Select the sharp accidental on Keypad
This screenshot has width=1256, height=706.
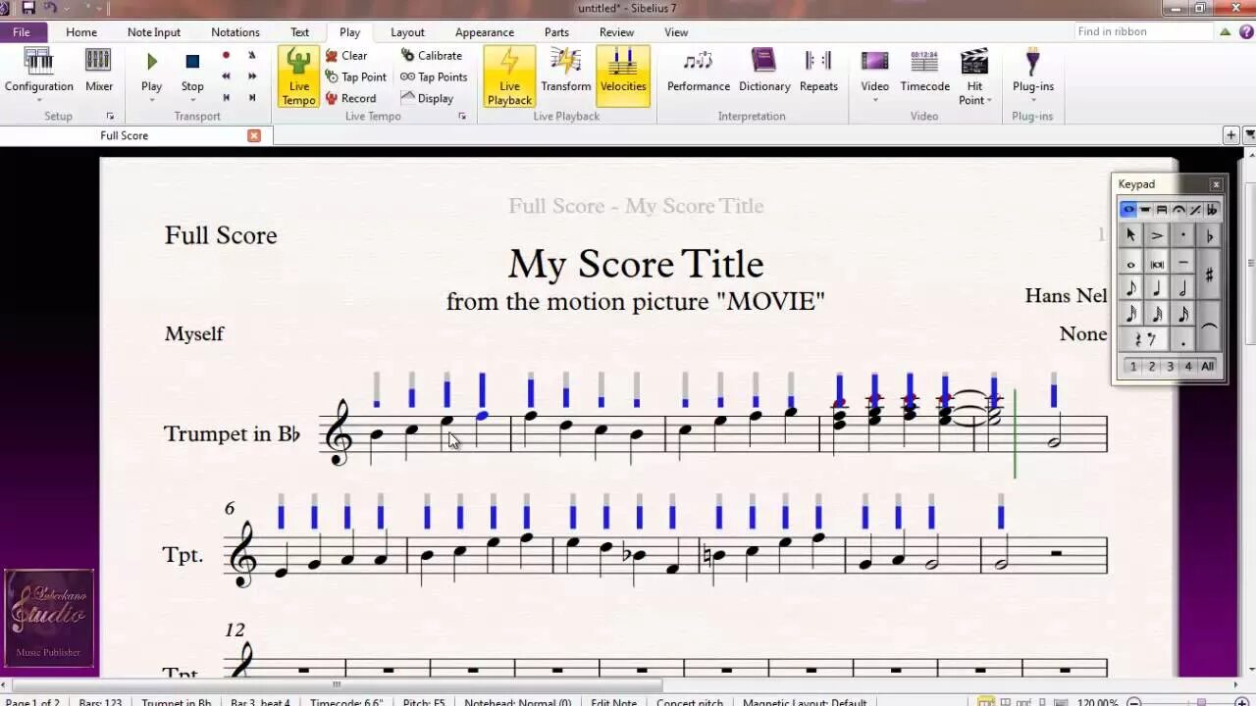tap(1210, 276)
